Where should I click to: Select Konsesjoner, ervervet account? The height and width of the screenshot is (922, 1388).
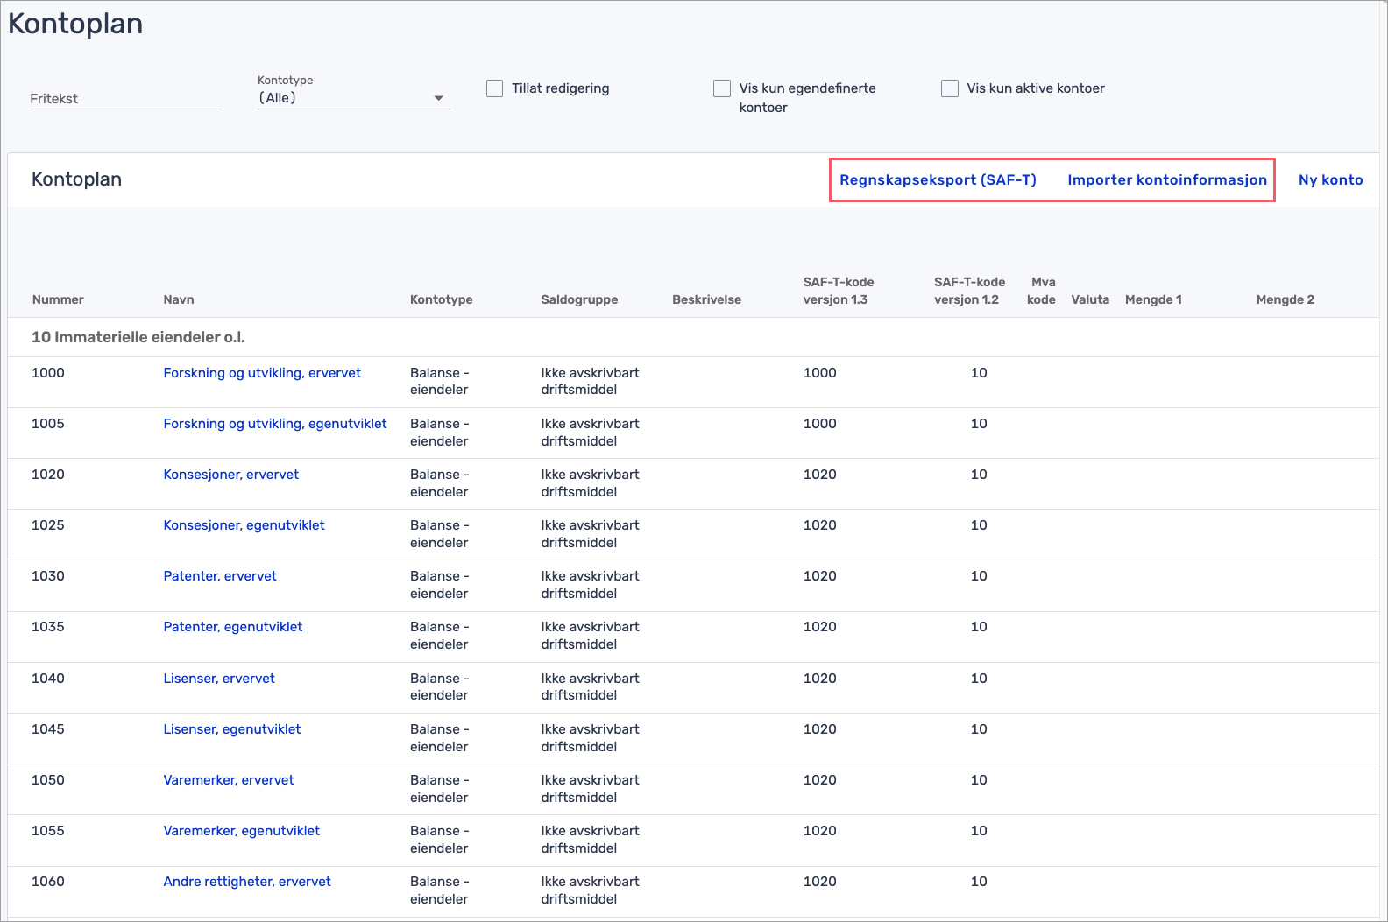pyautogui.click(x=231, y=475)
